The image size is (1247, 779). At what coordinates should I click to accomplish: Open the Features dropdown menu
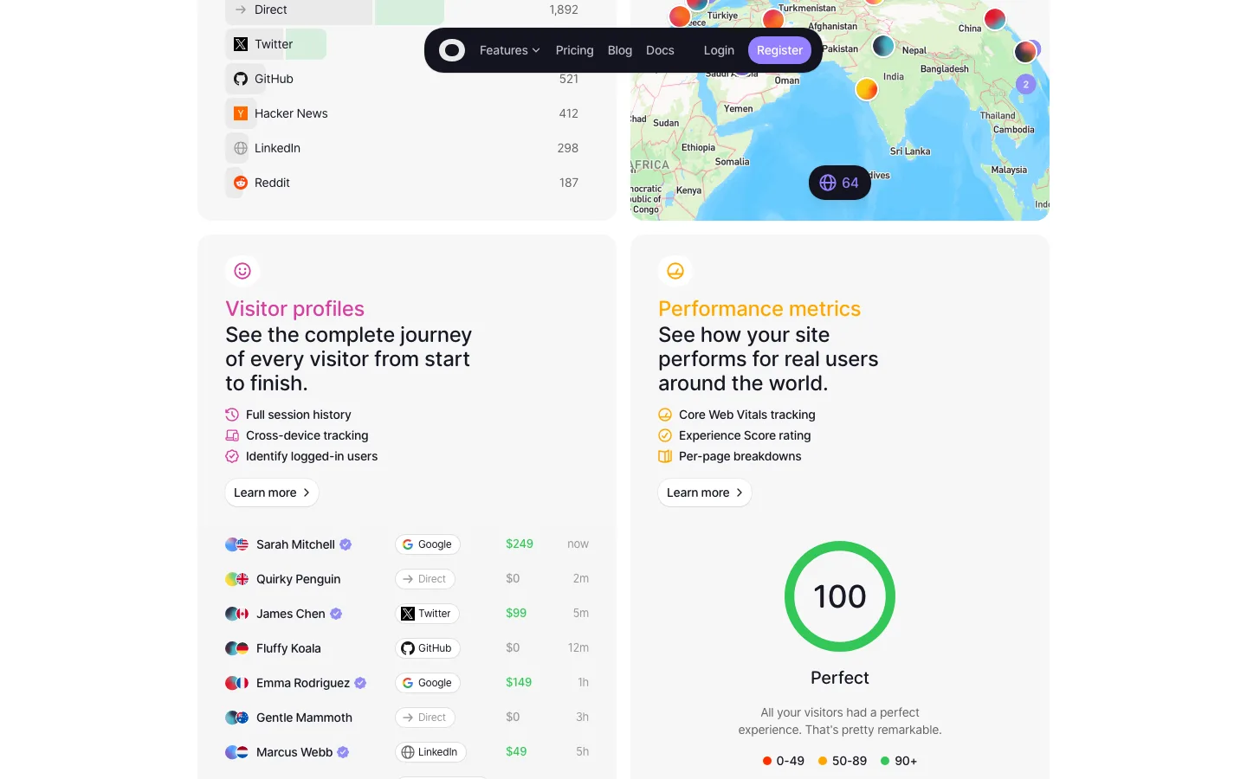click(510, 50)
